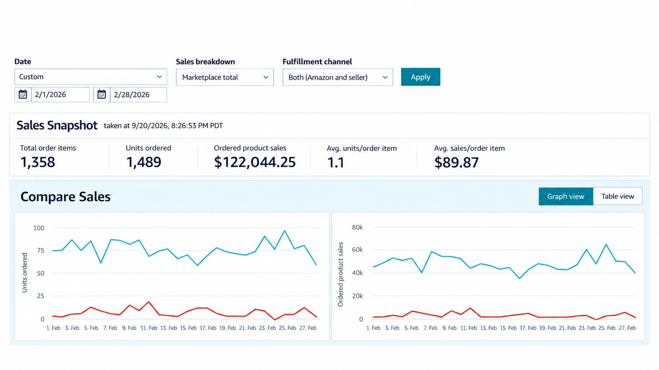Select Ordered product sales value $122,044.25
This screenshot has height=370, width=659.
pos(255,162)
